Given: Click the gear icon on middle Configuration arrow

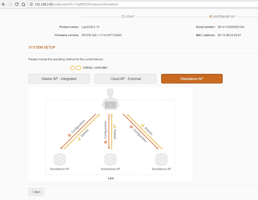Looking at the screenshot, I should pyautogui.click(x=106, y=142).
